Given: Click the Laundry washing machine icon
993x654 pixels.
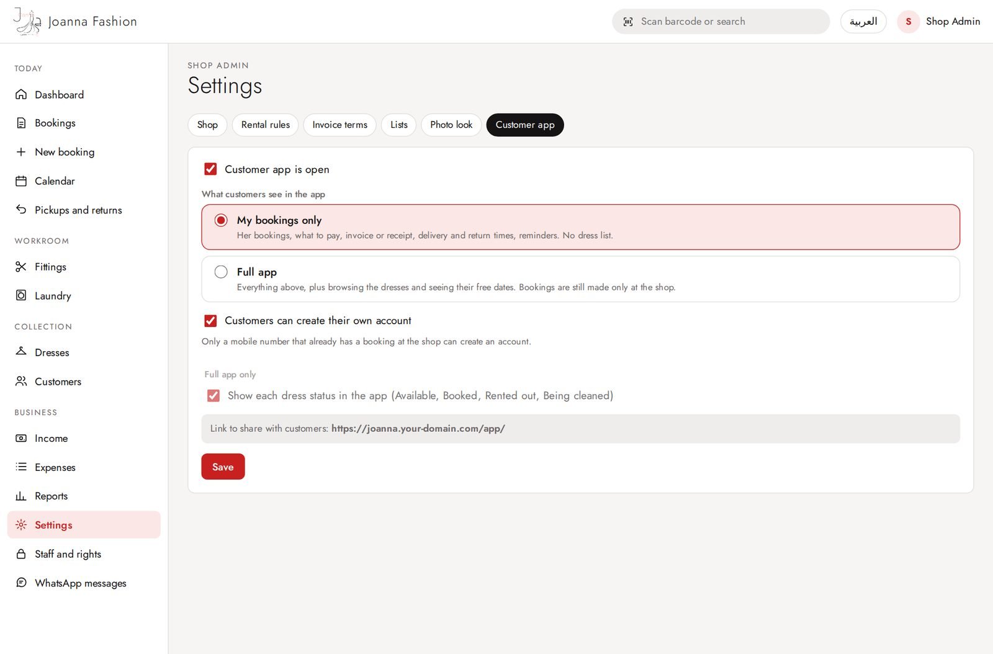Looking at the screenshot, I should (21, 295).
